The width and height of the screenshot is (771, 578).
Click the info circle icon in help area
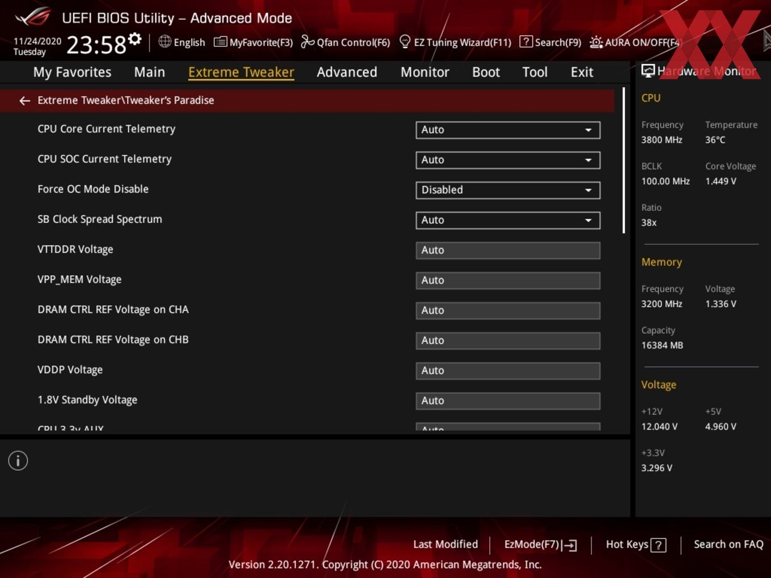click(x=18, y=461)
